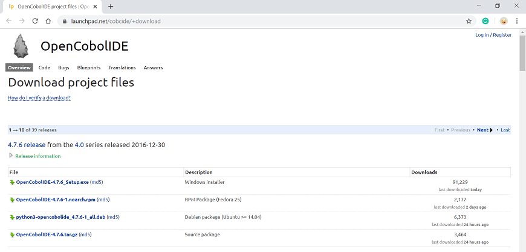The width and height of the screenshot is (526, 252).
Task: Open md5 link for the deb package
Action: [113, 217]
